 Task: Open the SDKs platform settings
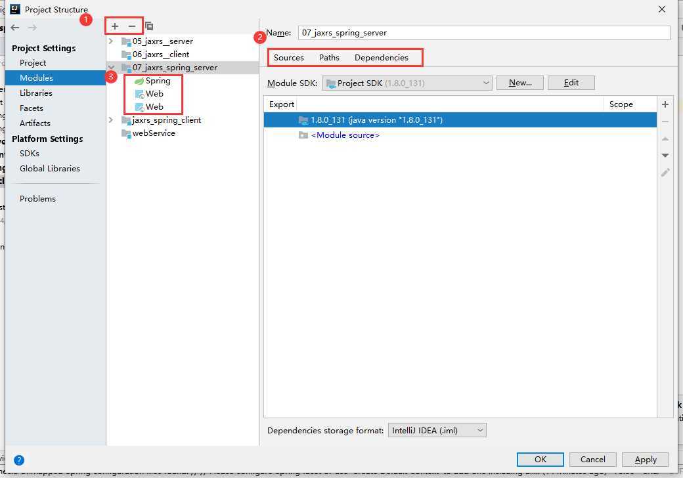[29, 153]
